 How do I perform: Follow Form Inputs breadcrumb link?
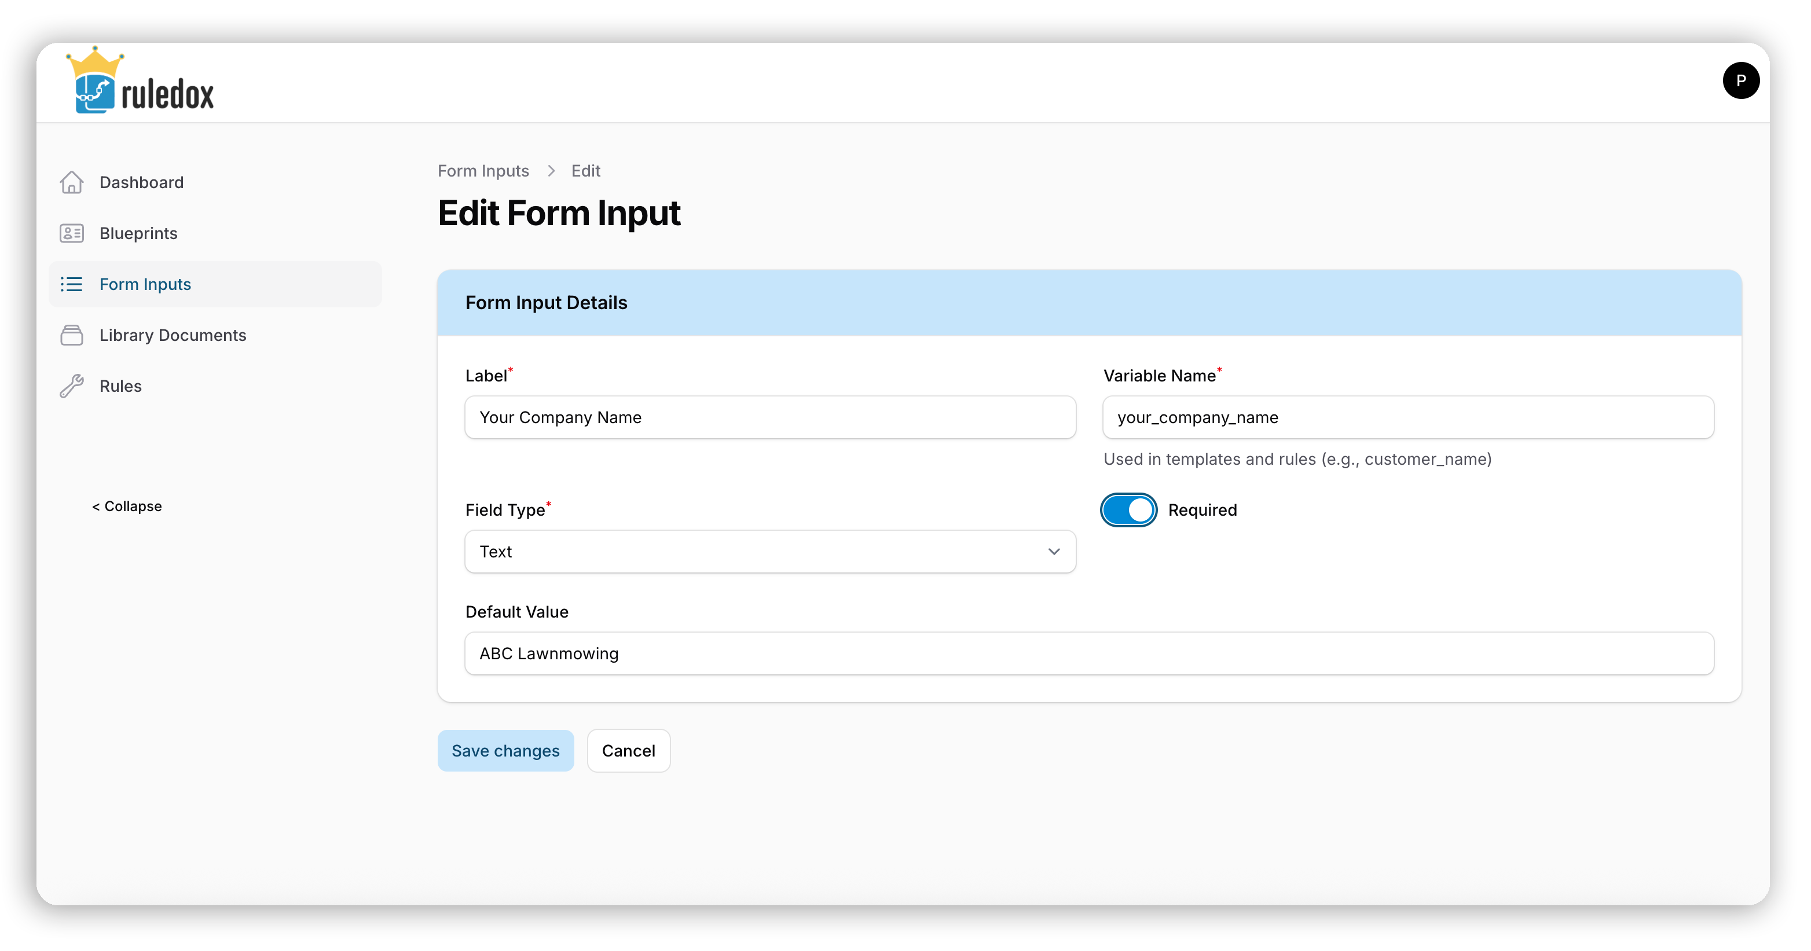coord(483,171)
